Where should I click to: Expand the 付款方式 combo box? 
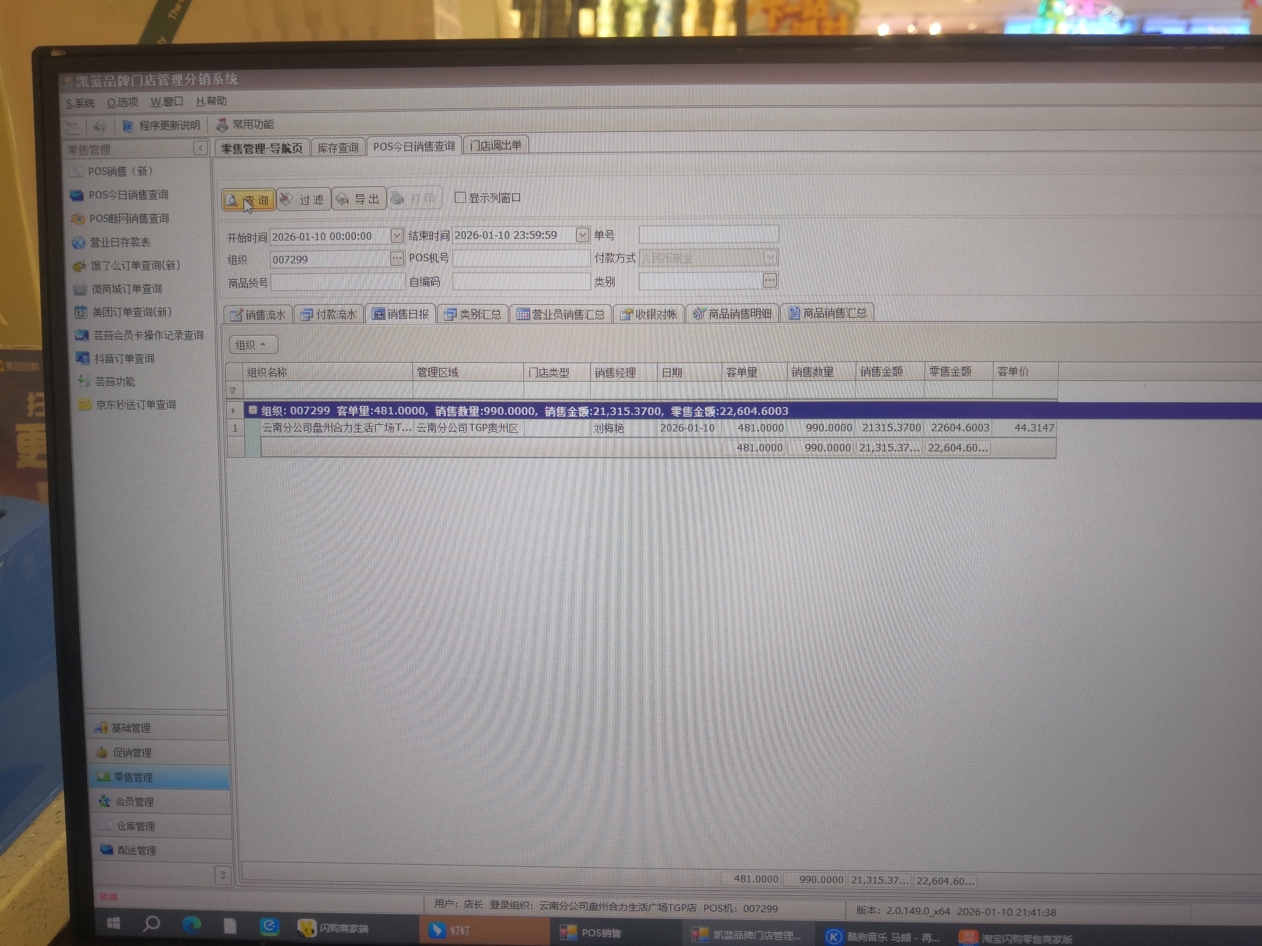[770, 257]
